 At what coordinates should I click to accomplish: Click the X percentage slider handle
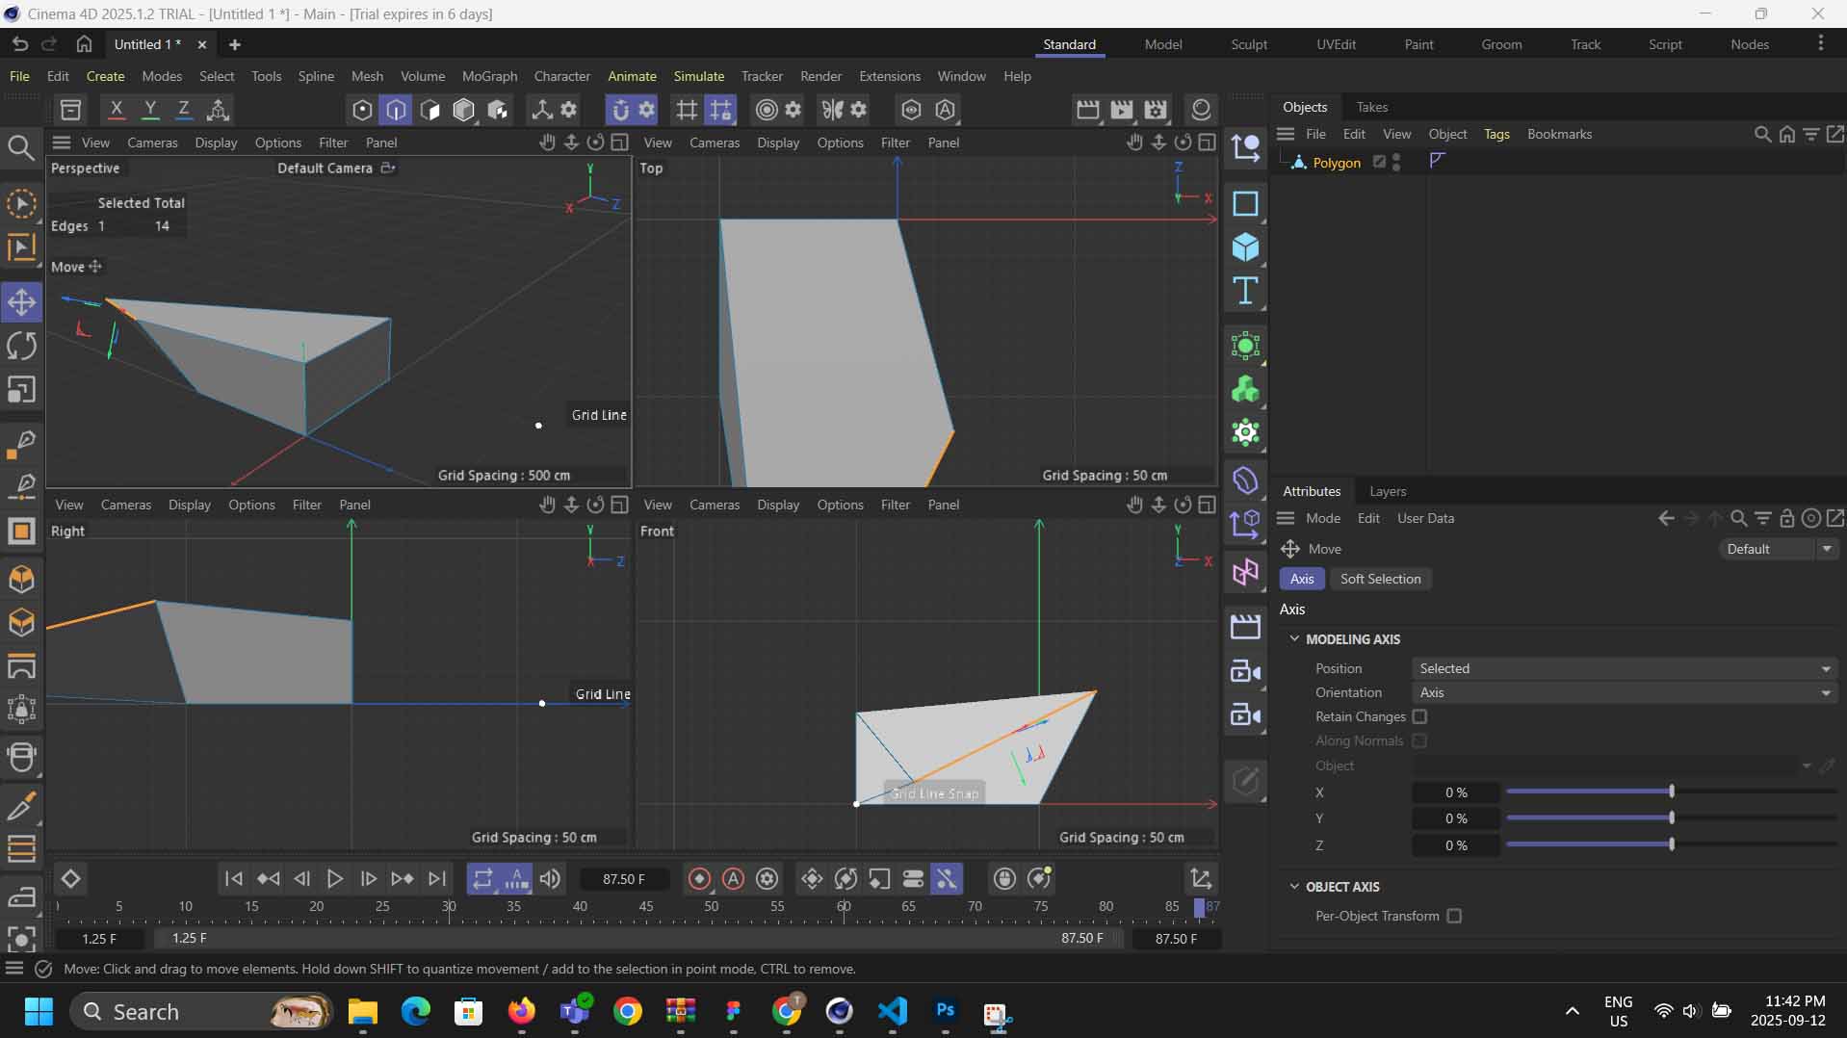click(x=1671, y=792)
